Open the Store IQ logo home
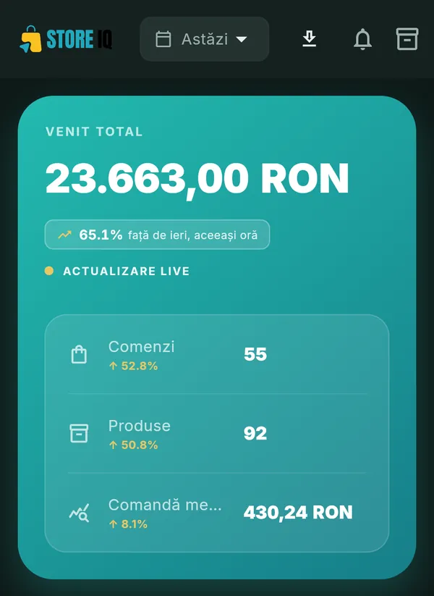434x596 pixels. tap(66, 39)
